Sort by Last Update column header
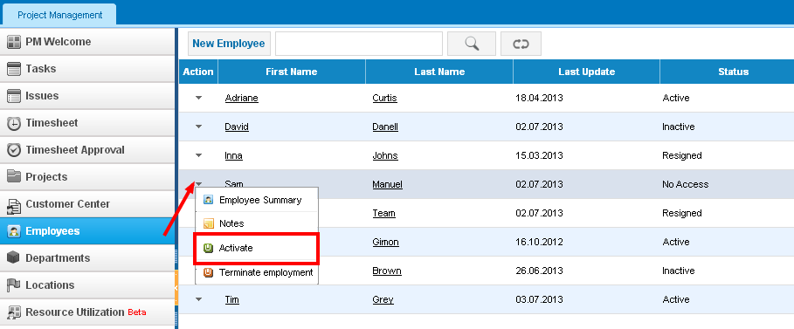 click(586, 72)
